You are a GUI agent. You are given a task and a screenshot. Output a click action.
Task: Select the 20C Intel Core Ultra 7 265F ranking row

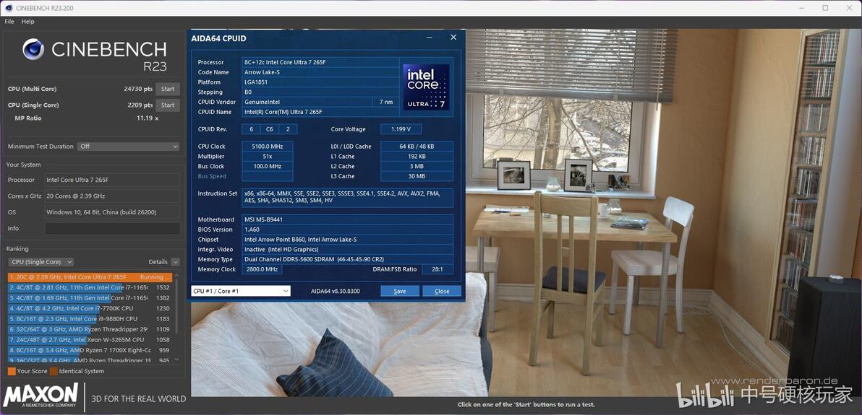[90, 277]
